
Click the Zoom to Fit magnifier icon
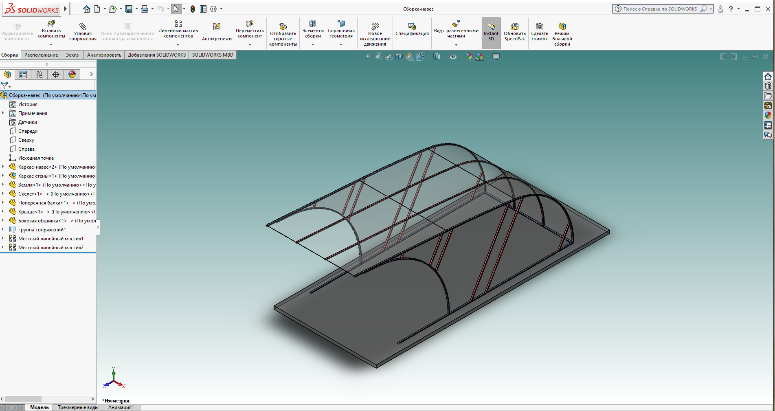pos(367,57)
